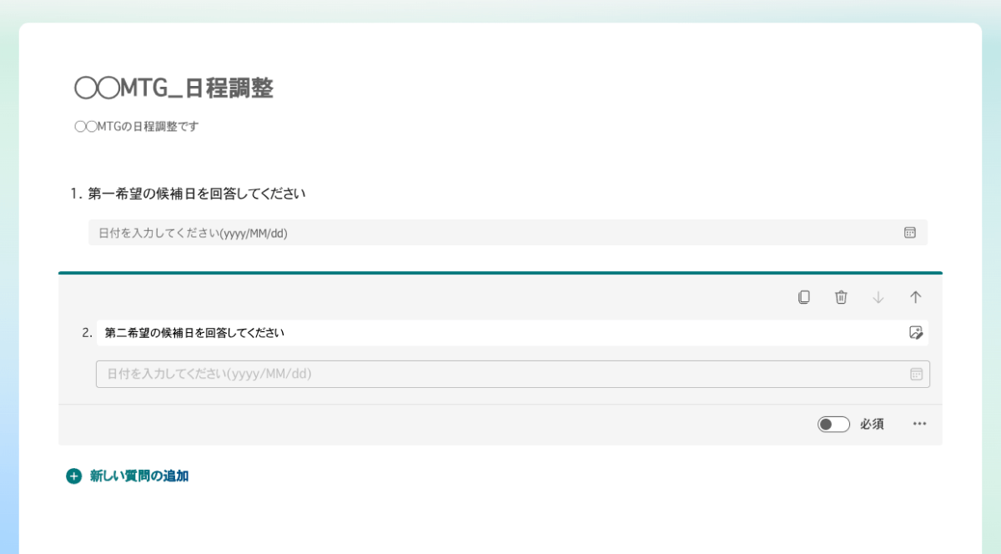Click the question number "2." label
The height and width of the screenshot is (554, 1001).
87,333
